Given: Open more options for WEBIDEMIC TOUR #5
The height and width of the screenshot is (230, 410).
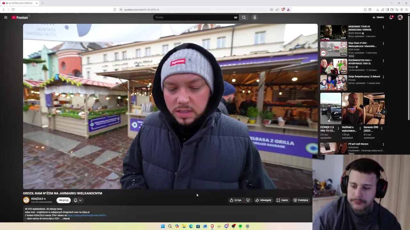Looking at the screenshot, I should (383, 27).
